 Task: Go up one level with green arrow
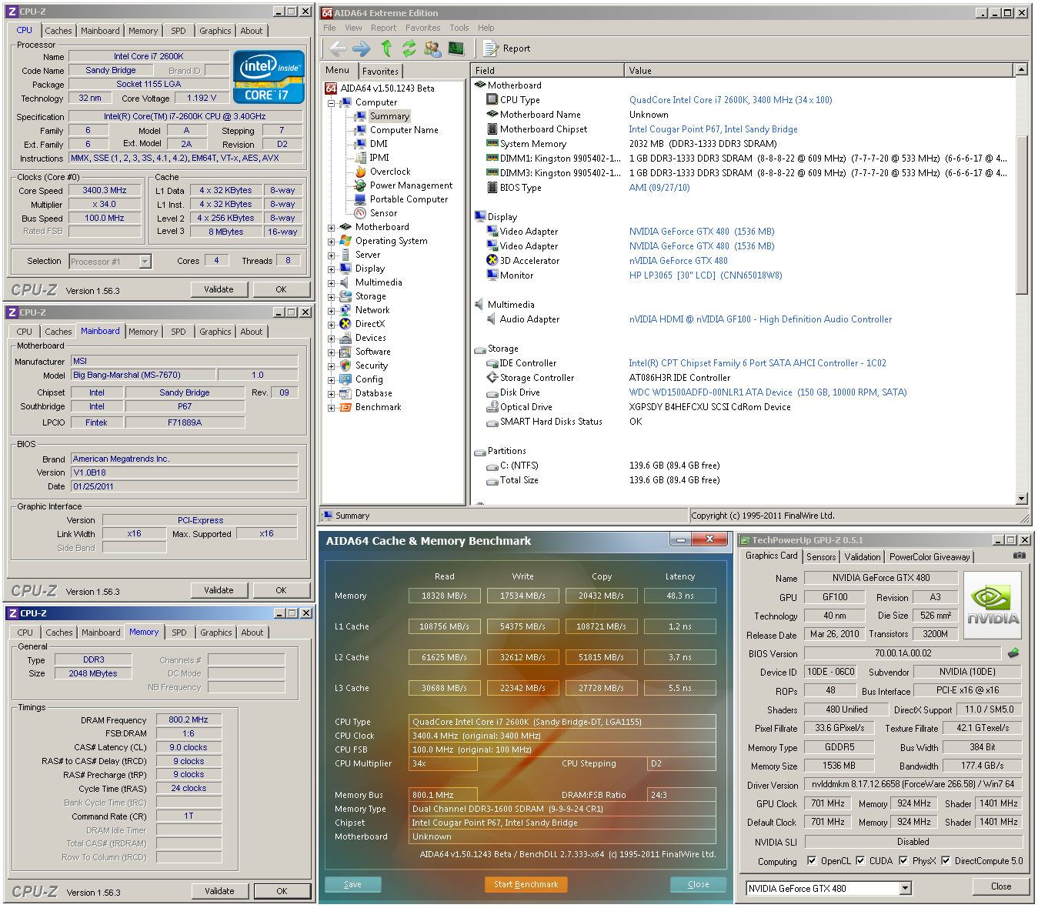(386, 48)
